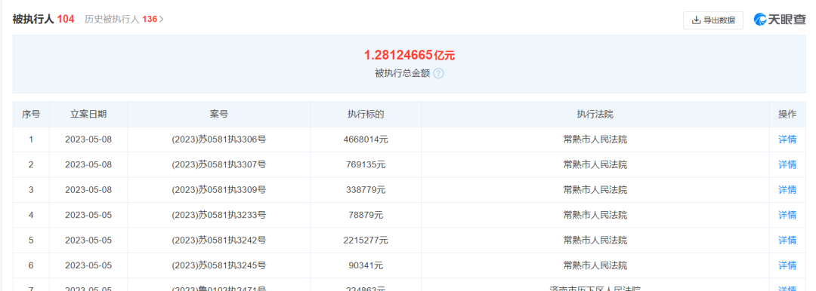Click the download icon in 导出数据 button
The width and height of the screenshot is (816, 291).
pos(696,20)
